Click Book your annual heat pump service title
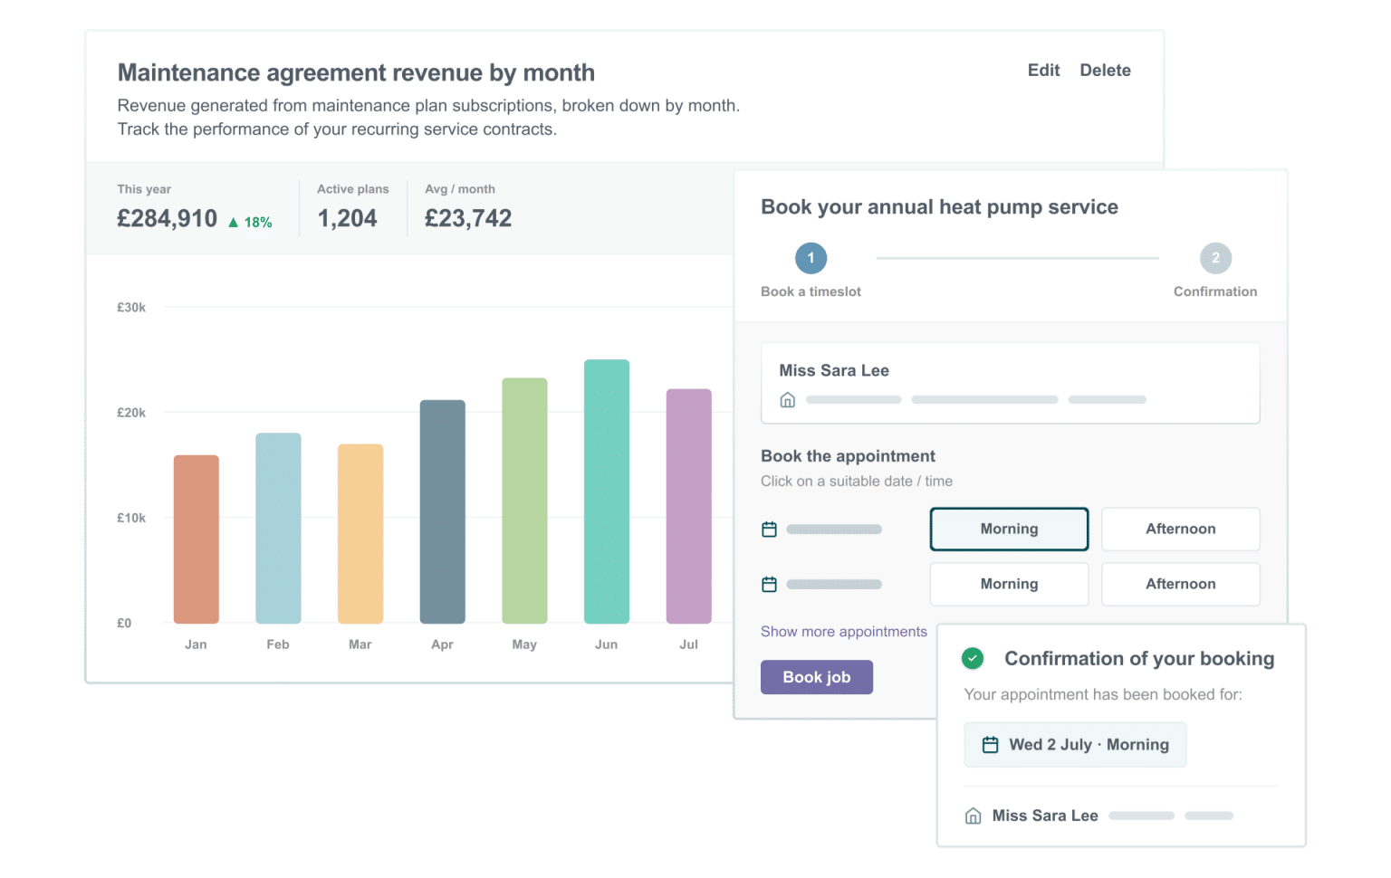The height and width of the screenshot is (878, 1391). (939, 207)
